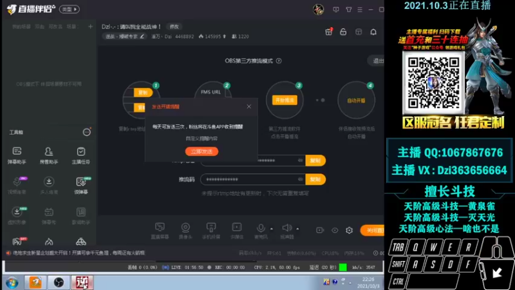Open the flame icon tool in toolbox
Screen dimensions: 515x290
coord(49,242)
